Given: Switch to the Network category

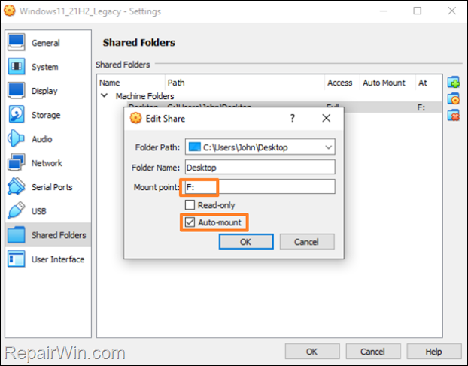Looking at the screenshot, I should pos(47,163).
